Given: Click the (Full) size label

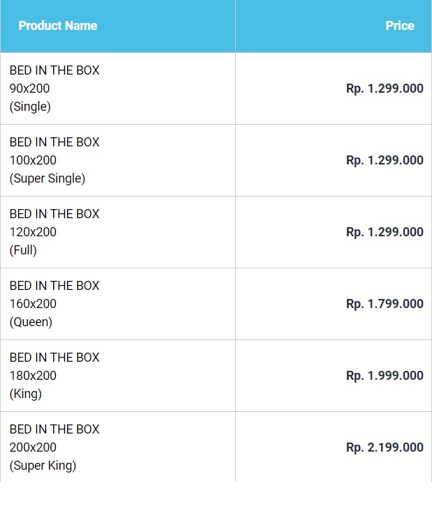Looking at the screenshot, I should 23,250.
